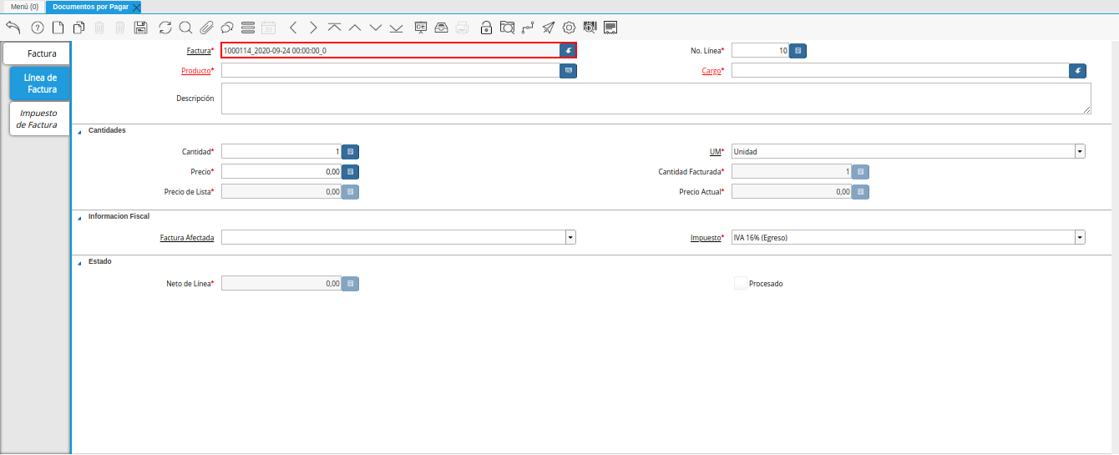Image resolution: width=1119 pixels, height=455 pixels.
Task: Go to the previous record with the left chevron
Action: (293, 28)
